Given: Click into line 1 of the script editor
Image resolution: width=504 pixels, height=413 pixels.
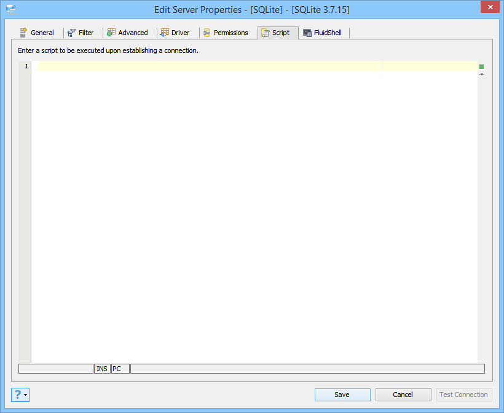Looking at the screenshot, I should tap(258, 66).
